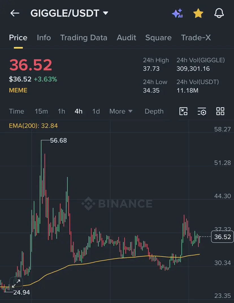Tap the 56.68 high marker on chart
The image size is (234, 303).
(x=58, y=140)
